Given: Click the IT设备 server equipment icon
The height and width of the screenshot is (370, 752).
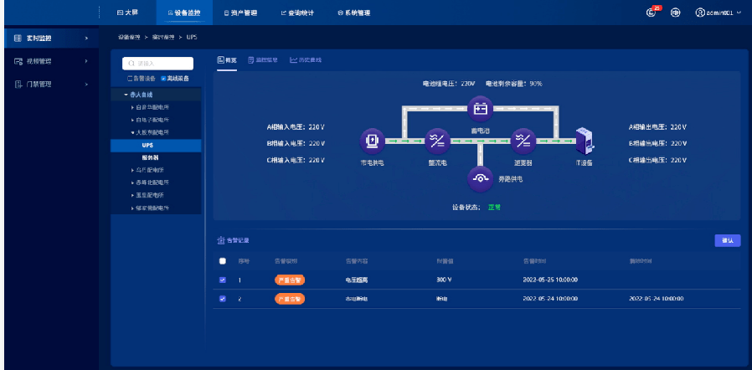Looking at the screenshot, I should [x=584, y=141].
